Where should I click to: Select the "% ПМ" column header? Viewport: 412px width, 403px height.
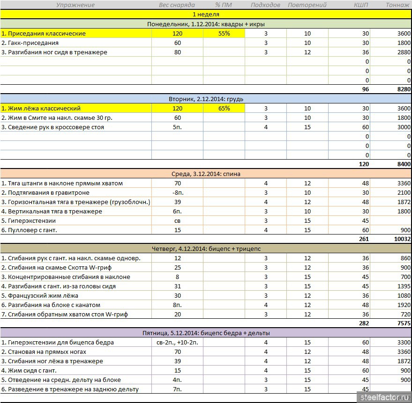coord(224,5)
